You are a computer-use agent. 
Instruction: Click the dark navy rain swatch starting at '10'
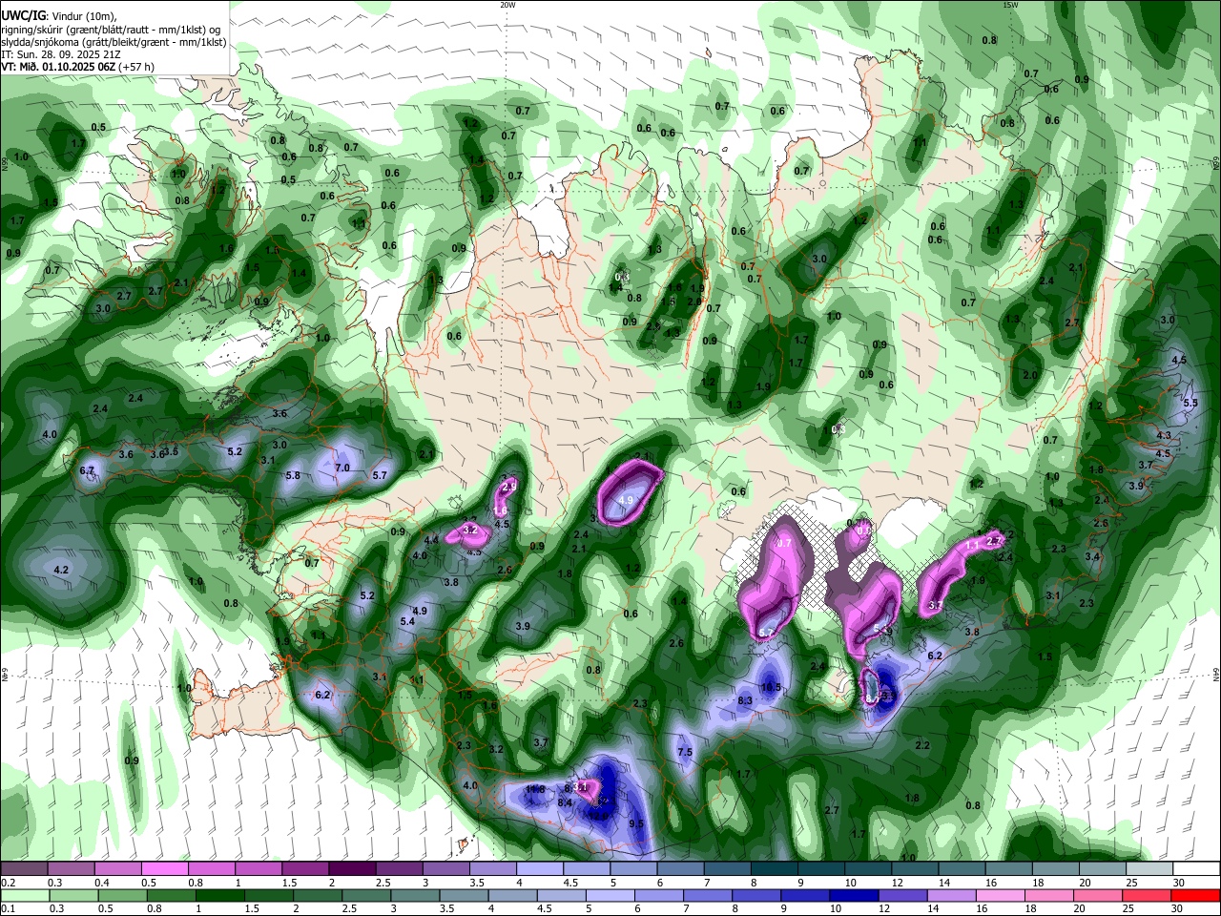pyautogui.click(x=854, y=896)
